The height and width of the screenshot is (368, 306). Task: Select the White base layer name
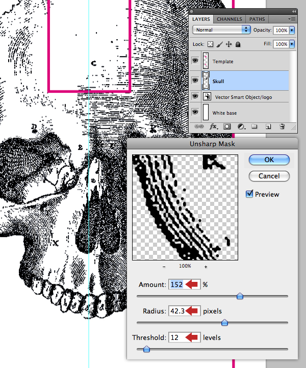(x=224, y=113)
